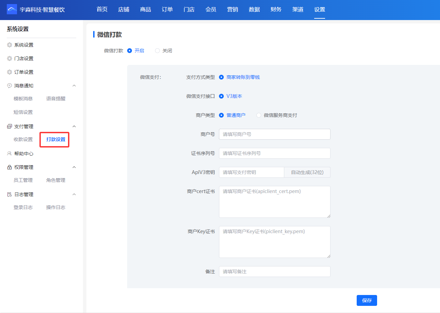This screenshot has height=313, width=440.
Task: Focus the 商户号 input field
Action: tap(275, 134)
